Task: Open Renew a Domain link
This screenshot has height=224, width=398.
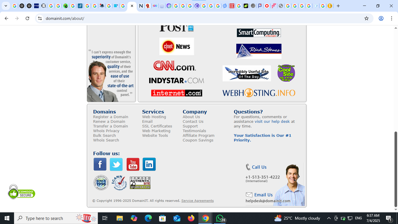Action: pyautogui.click(x=109, y=121)
